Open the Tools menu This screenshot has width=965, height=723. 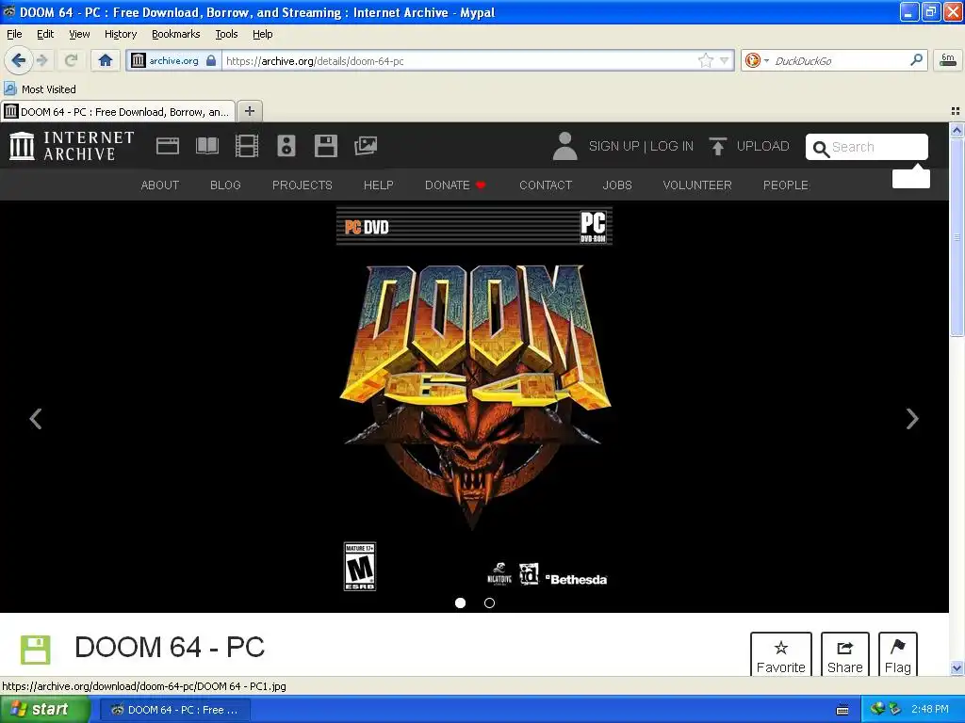(226, 34)
